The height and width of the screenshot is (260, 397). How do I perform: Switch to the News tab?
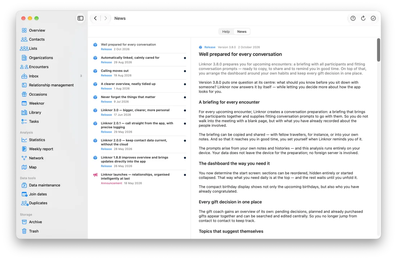coord(242,32)
